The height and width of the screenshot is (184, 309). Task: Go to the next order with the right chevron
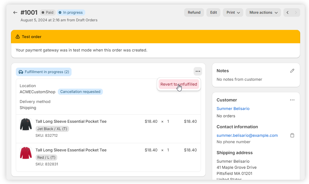296,12
